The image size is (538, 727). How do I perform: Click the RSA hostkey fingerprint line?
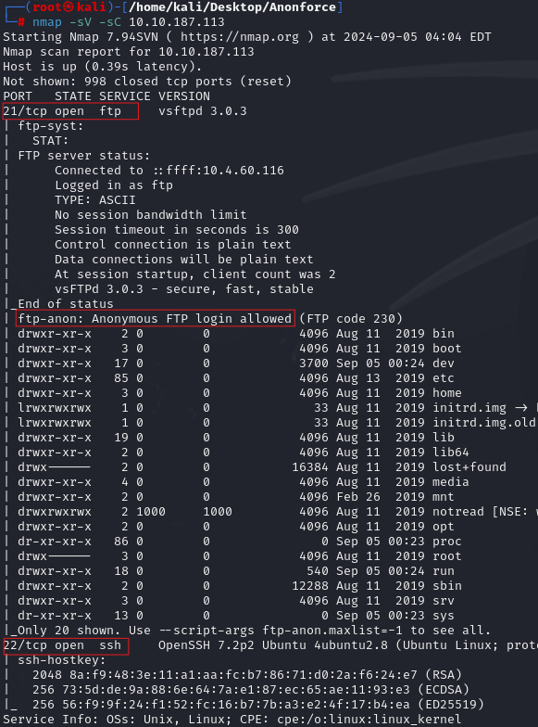(246, 675)
